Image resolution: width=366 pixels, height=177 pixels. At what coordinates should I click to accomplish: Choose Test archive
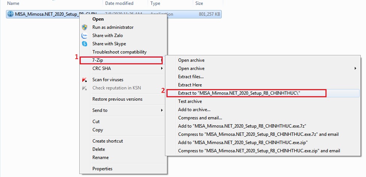pos(190,101)
